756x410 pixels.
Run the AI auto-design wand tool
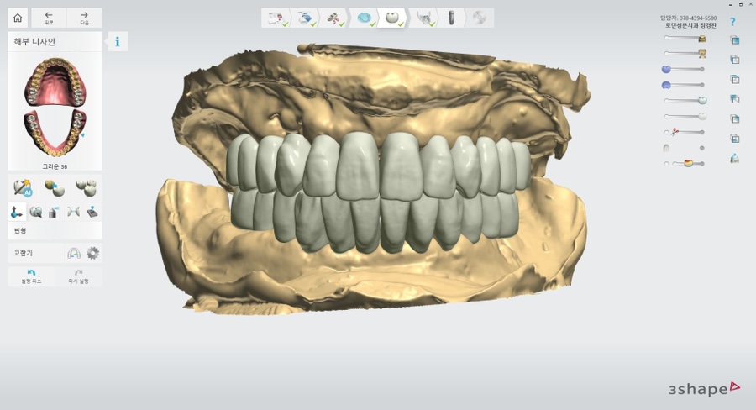click(23, 187)
